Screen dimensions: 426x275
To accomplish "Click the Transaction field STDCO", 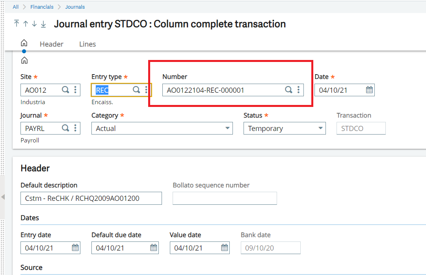I will [361, 128].
